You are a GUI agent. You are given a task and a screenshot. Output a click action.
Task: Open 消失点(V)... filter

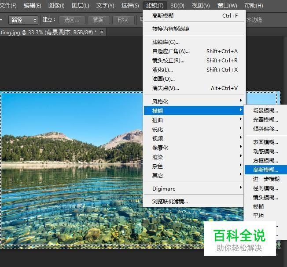click(194, 88)
